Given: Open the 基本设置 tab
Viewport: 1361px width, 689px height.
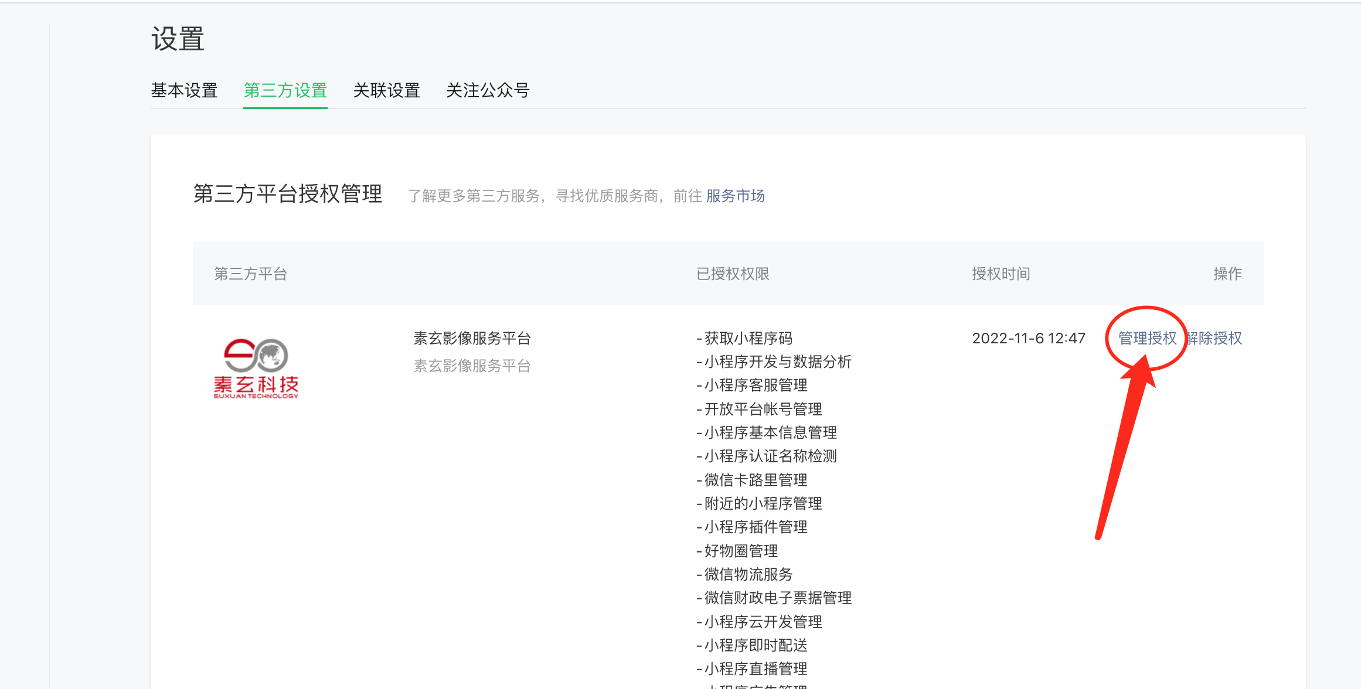Looking at the screenshot, I should coord(184,90).
